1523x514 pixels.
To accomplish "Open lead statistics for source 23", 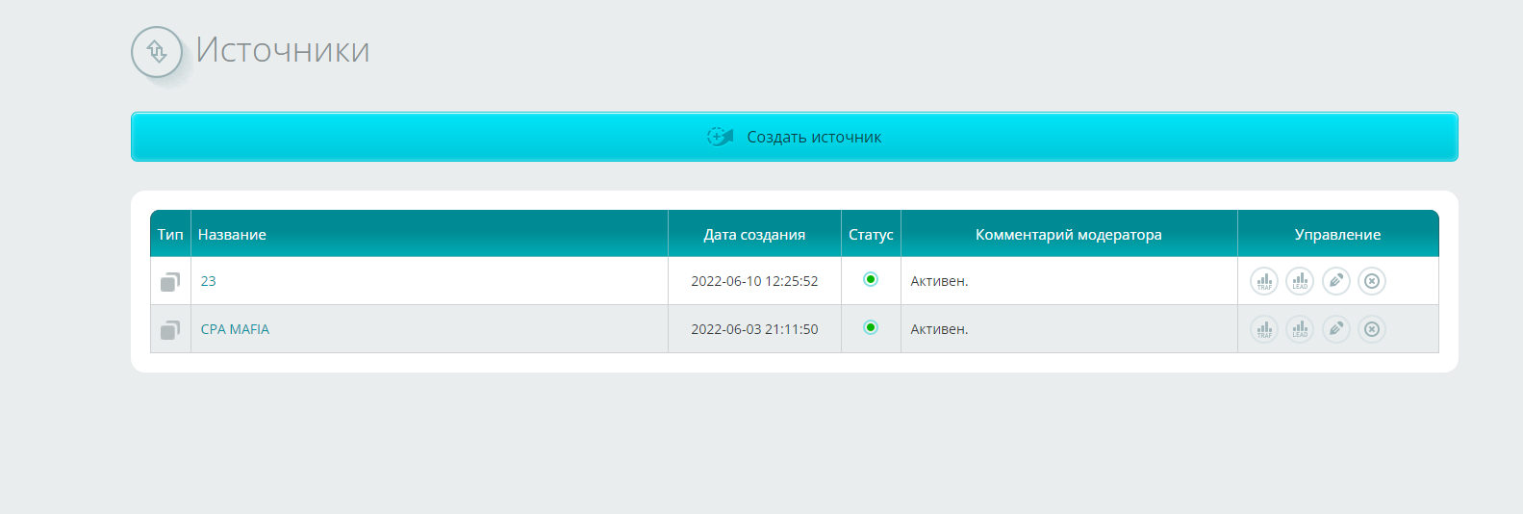I will click(x=1300, y=281).
